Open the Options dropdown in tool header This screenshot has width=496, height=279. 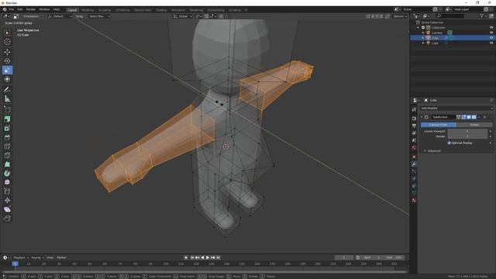pos(400,16)
